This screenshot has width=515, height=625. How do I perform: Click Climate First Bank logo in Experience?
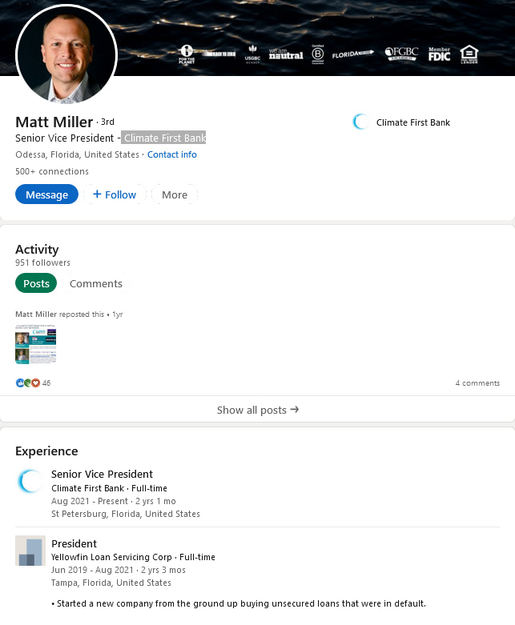coord(30,482)
